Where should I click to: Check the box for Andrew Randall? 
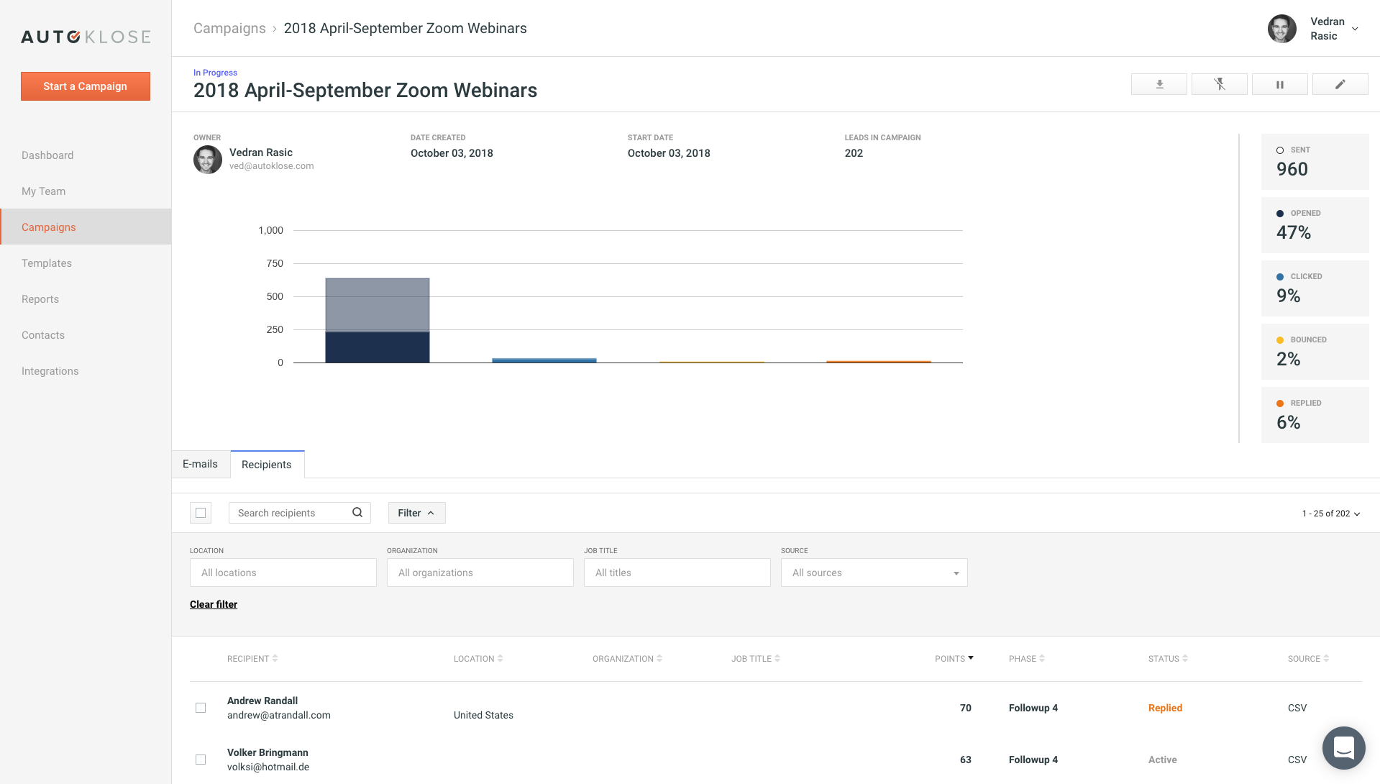(x=201, y=708)
